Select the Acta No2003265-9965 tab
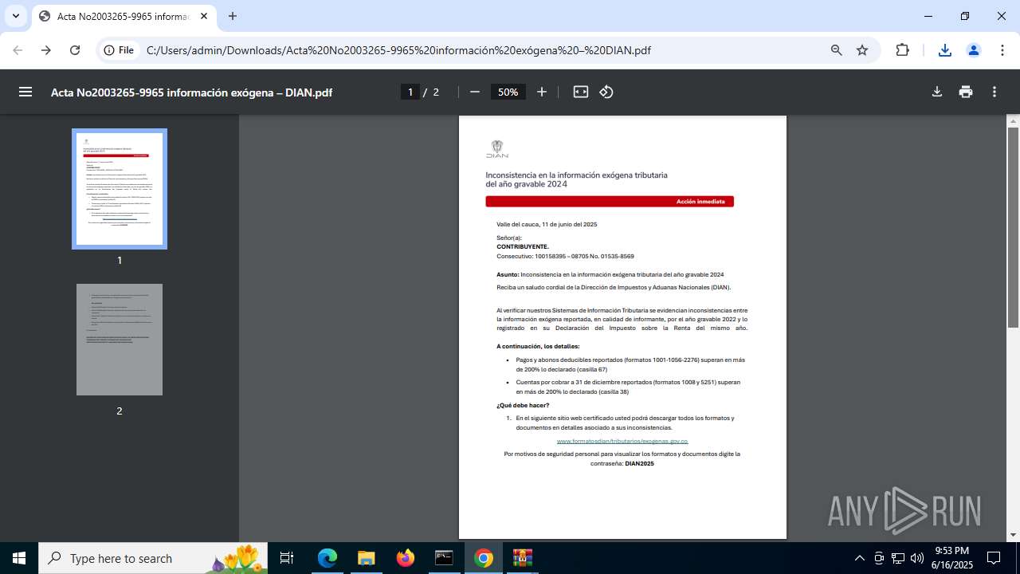Viewport: 1020px width, 574px height. tap(124, 16)
